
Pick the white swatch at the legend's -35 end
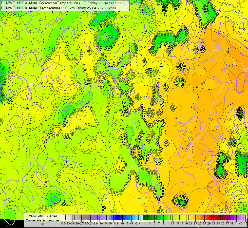click(x=62, y=217)
